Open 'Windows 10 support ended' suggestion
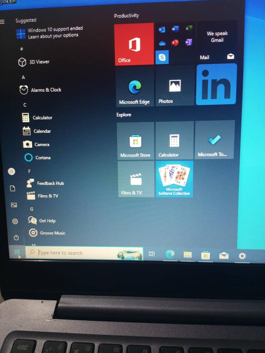The height and width of the screenshot is (353, 265). coord(50,33)
